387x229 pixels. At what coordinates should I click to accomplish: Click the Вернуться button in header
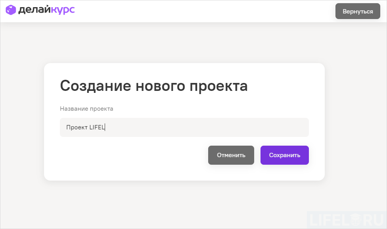(357, 11)
